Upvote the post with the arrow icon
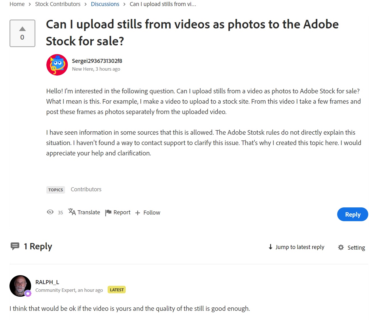Viewport: 372px width, 320px height. [22, 29]
